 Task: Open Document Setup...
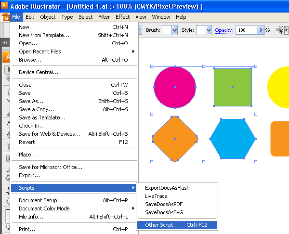74,200
